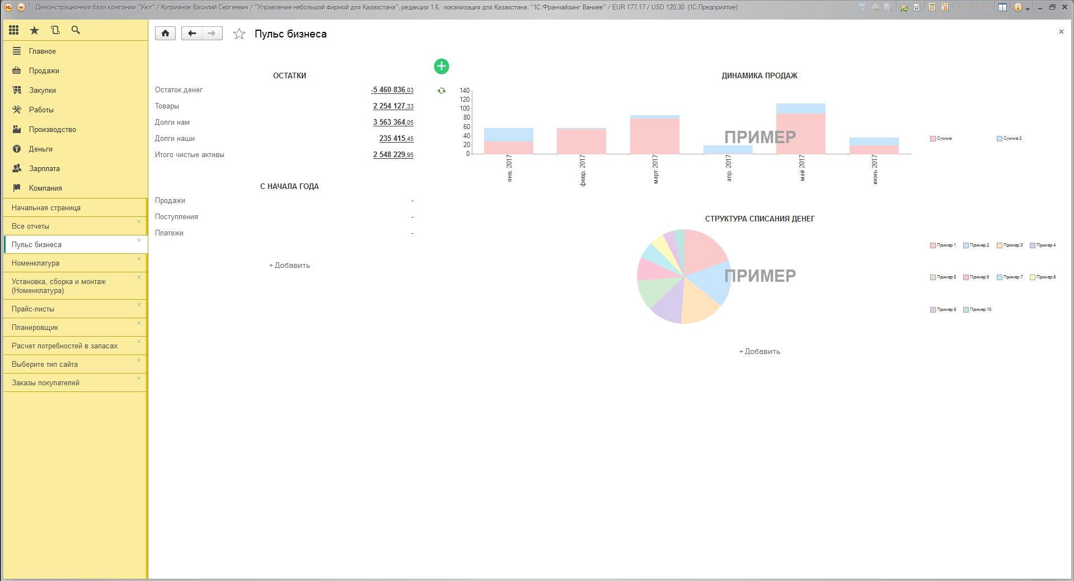Click green plus add indicator button
Image resolution: width=1074 pixels, height=581 pixels.
pos(441,67)
